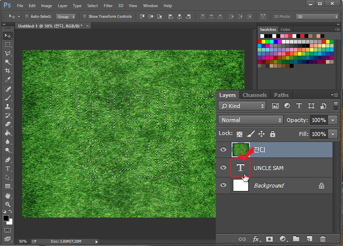The height and width of the screenshot is (246, 343).
Task: Select the Crop tool
Action: (x=8, y=70)
